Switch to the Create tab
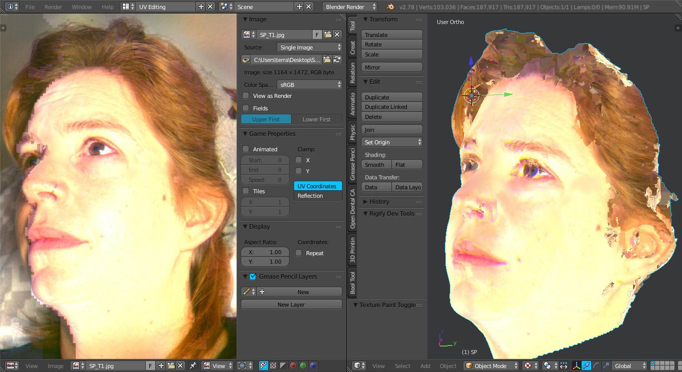 pyautogui.click(x=352, y=47)
